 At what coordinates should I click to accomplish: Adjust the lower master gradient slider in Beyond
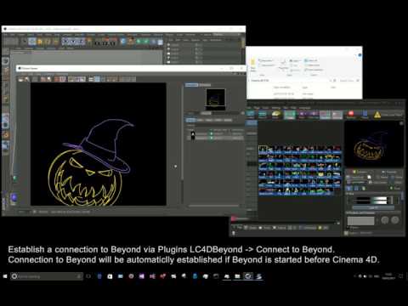[x=372, y=202]
